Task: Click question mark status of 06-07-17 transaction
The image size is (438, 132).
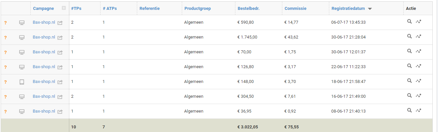Action: tap(5, 23)
